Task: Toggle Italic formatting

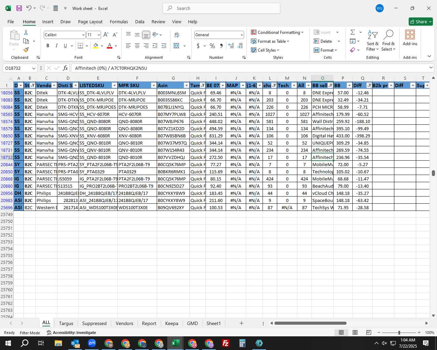Action: [56, 46]
